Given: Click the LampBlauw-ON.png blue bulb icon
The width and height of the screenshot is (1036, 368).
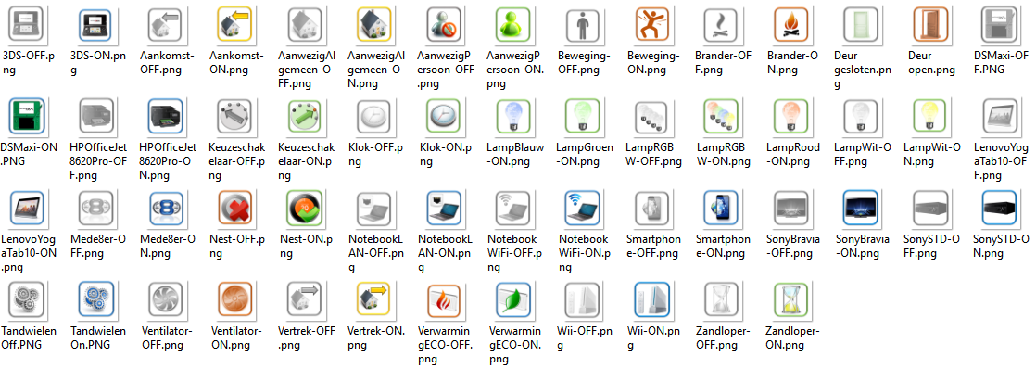Looking at the screenshot, I should click(x=512, y=116).
